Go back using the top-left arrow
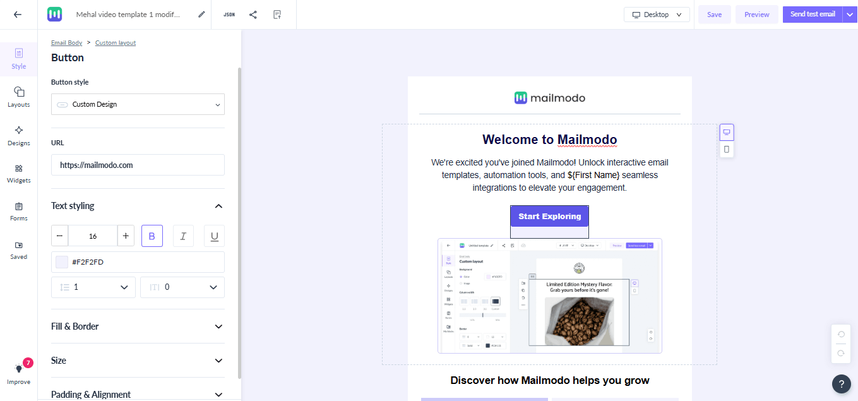The width and height of the screenshot is (858, 401). coord(18,14)
